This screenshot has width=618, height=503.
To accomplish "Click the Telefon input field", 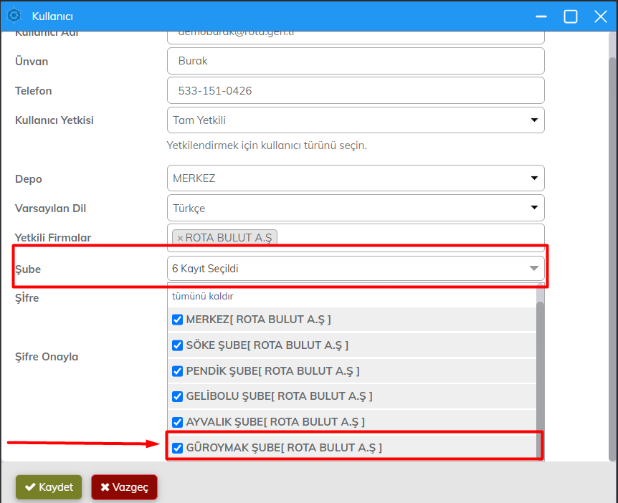I will [x=355, y=91].
